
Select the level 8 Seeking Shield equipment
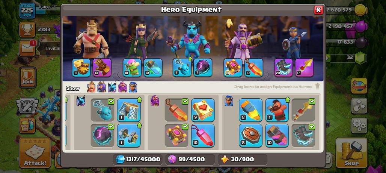[250, 136]
